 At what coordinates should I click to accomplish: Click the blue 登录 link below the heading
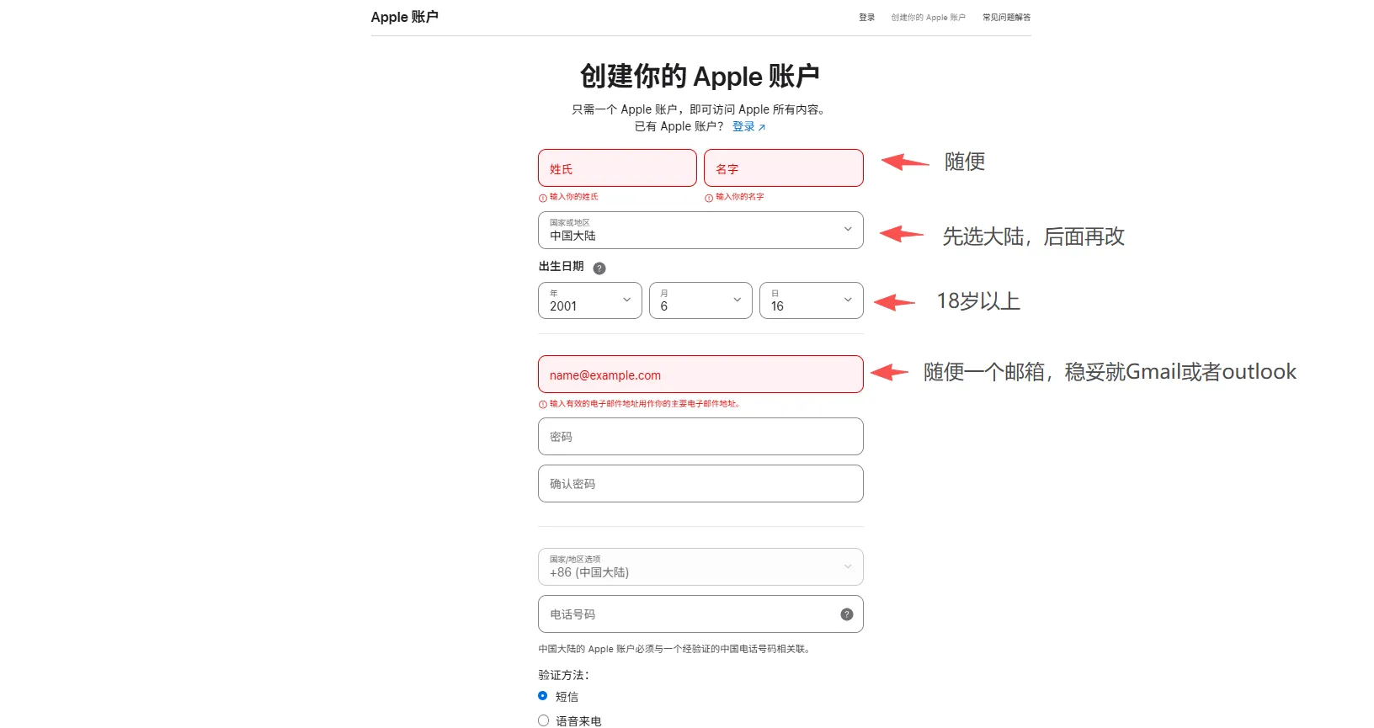(748, 126)
